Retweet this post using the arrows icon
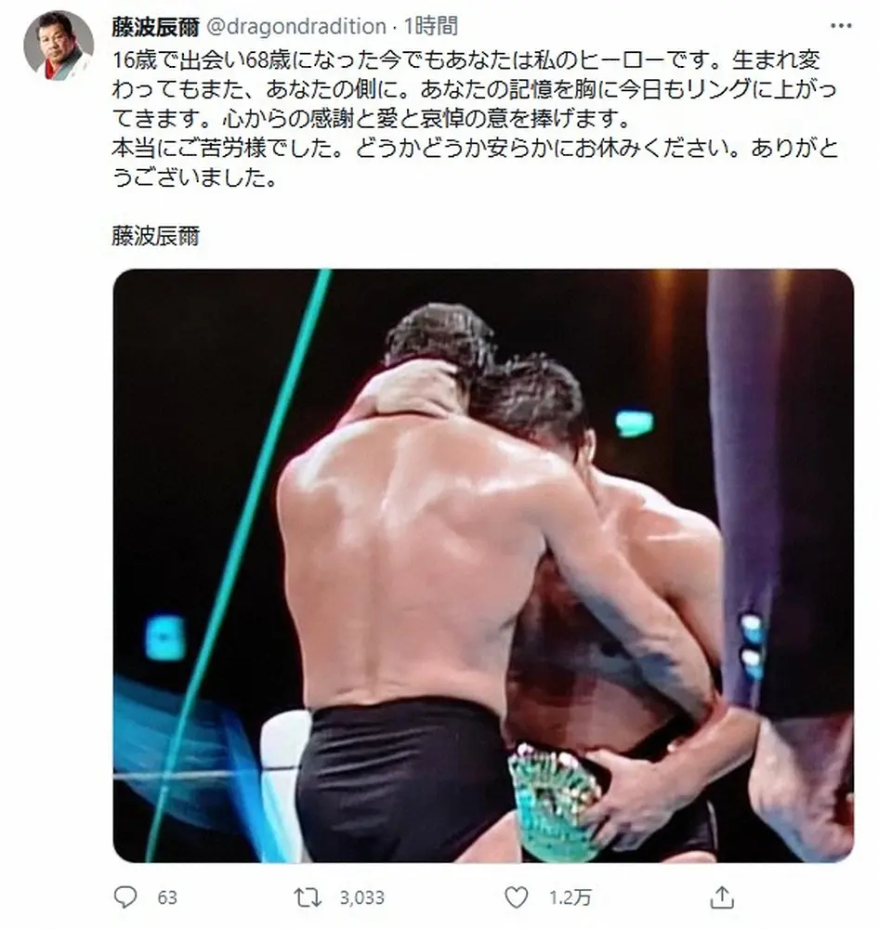The width and height of the screenshot is (879, 929). (x=308, y=897)
